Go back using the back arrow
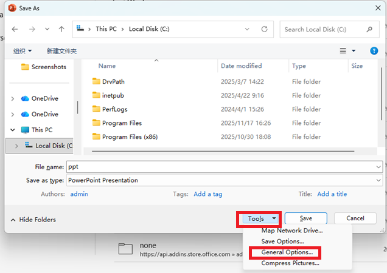Image resolution: width=387 pixels, height=273 pixels. point(15,29)
